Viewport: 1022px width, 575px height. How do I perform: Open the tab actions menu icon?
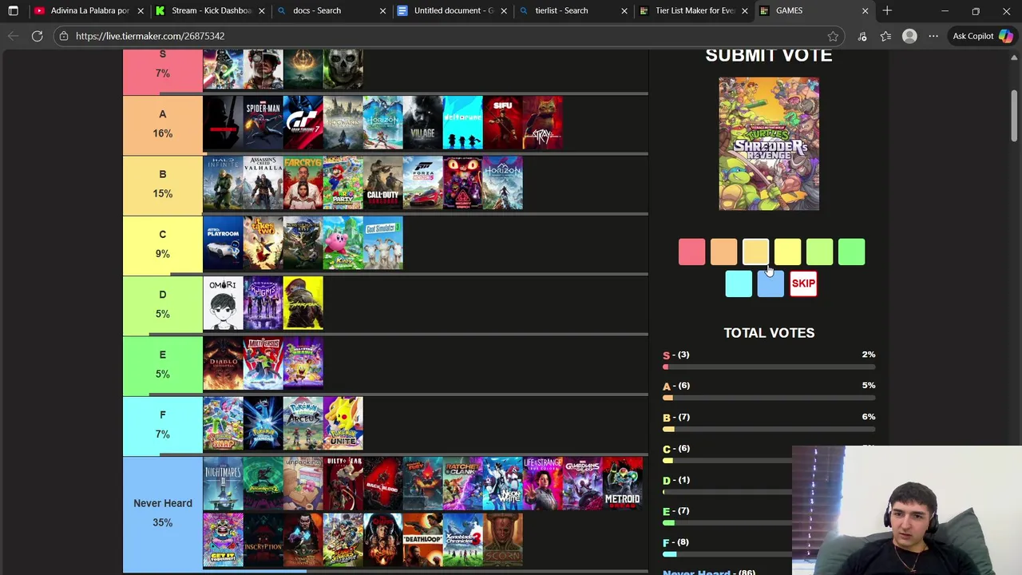pyautogui.click(x=13, y=10)
